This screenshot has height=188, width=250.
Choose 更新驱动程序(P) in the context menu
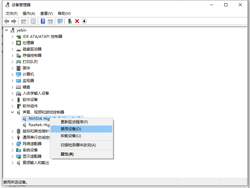tap(74, 122)
